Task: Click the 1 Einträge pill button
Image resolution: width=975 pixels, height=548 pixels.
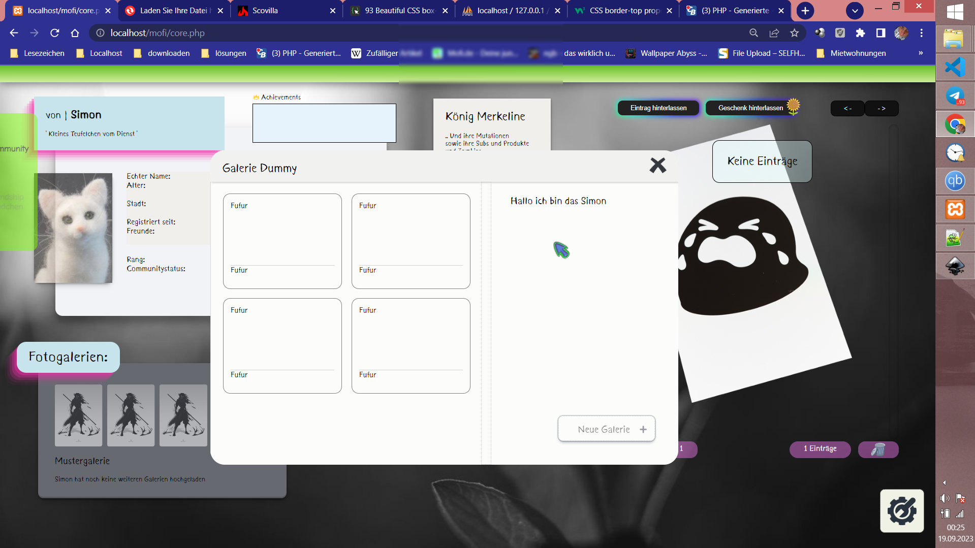Action: click(x=820, y=449)
